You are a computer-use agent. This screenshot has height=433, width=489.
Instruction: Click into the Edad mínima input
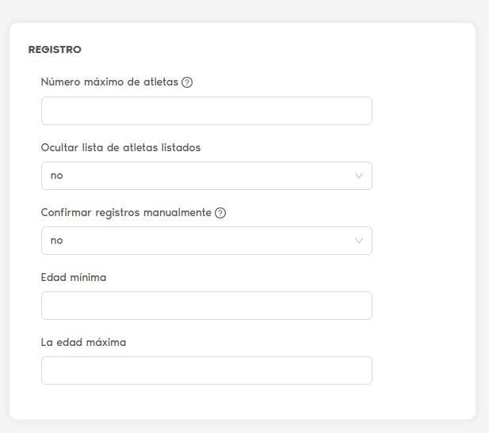[206, 306]
